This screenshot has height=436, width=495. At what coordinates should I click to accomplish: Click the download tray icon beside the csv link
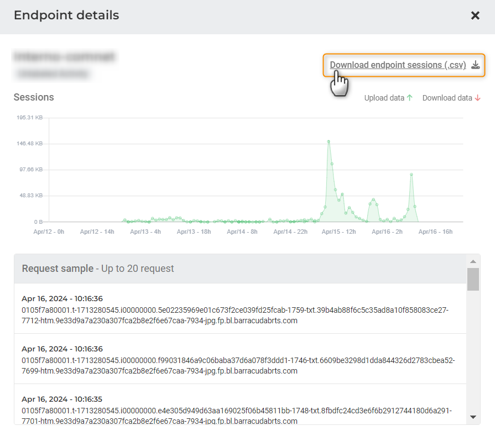coord(475,65)
